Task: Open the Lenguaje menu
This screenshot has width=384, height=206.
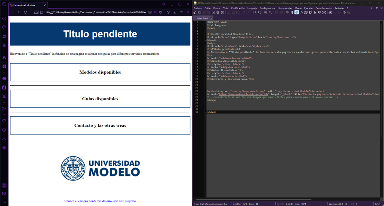Action: point(252,8)
